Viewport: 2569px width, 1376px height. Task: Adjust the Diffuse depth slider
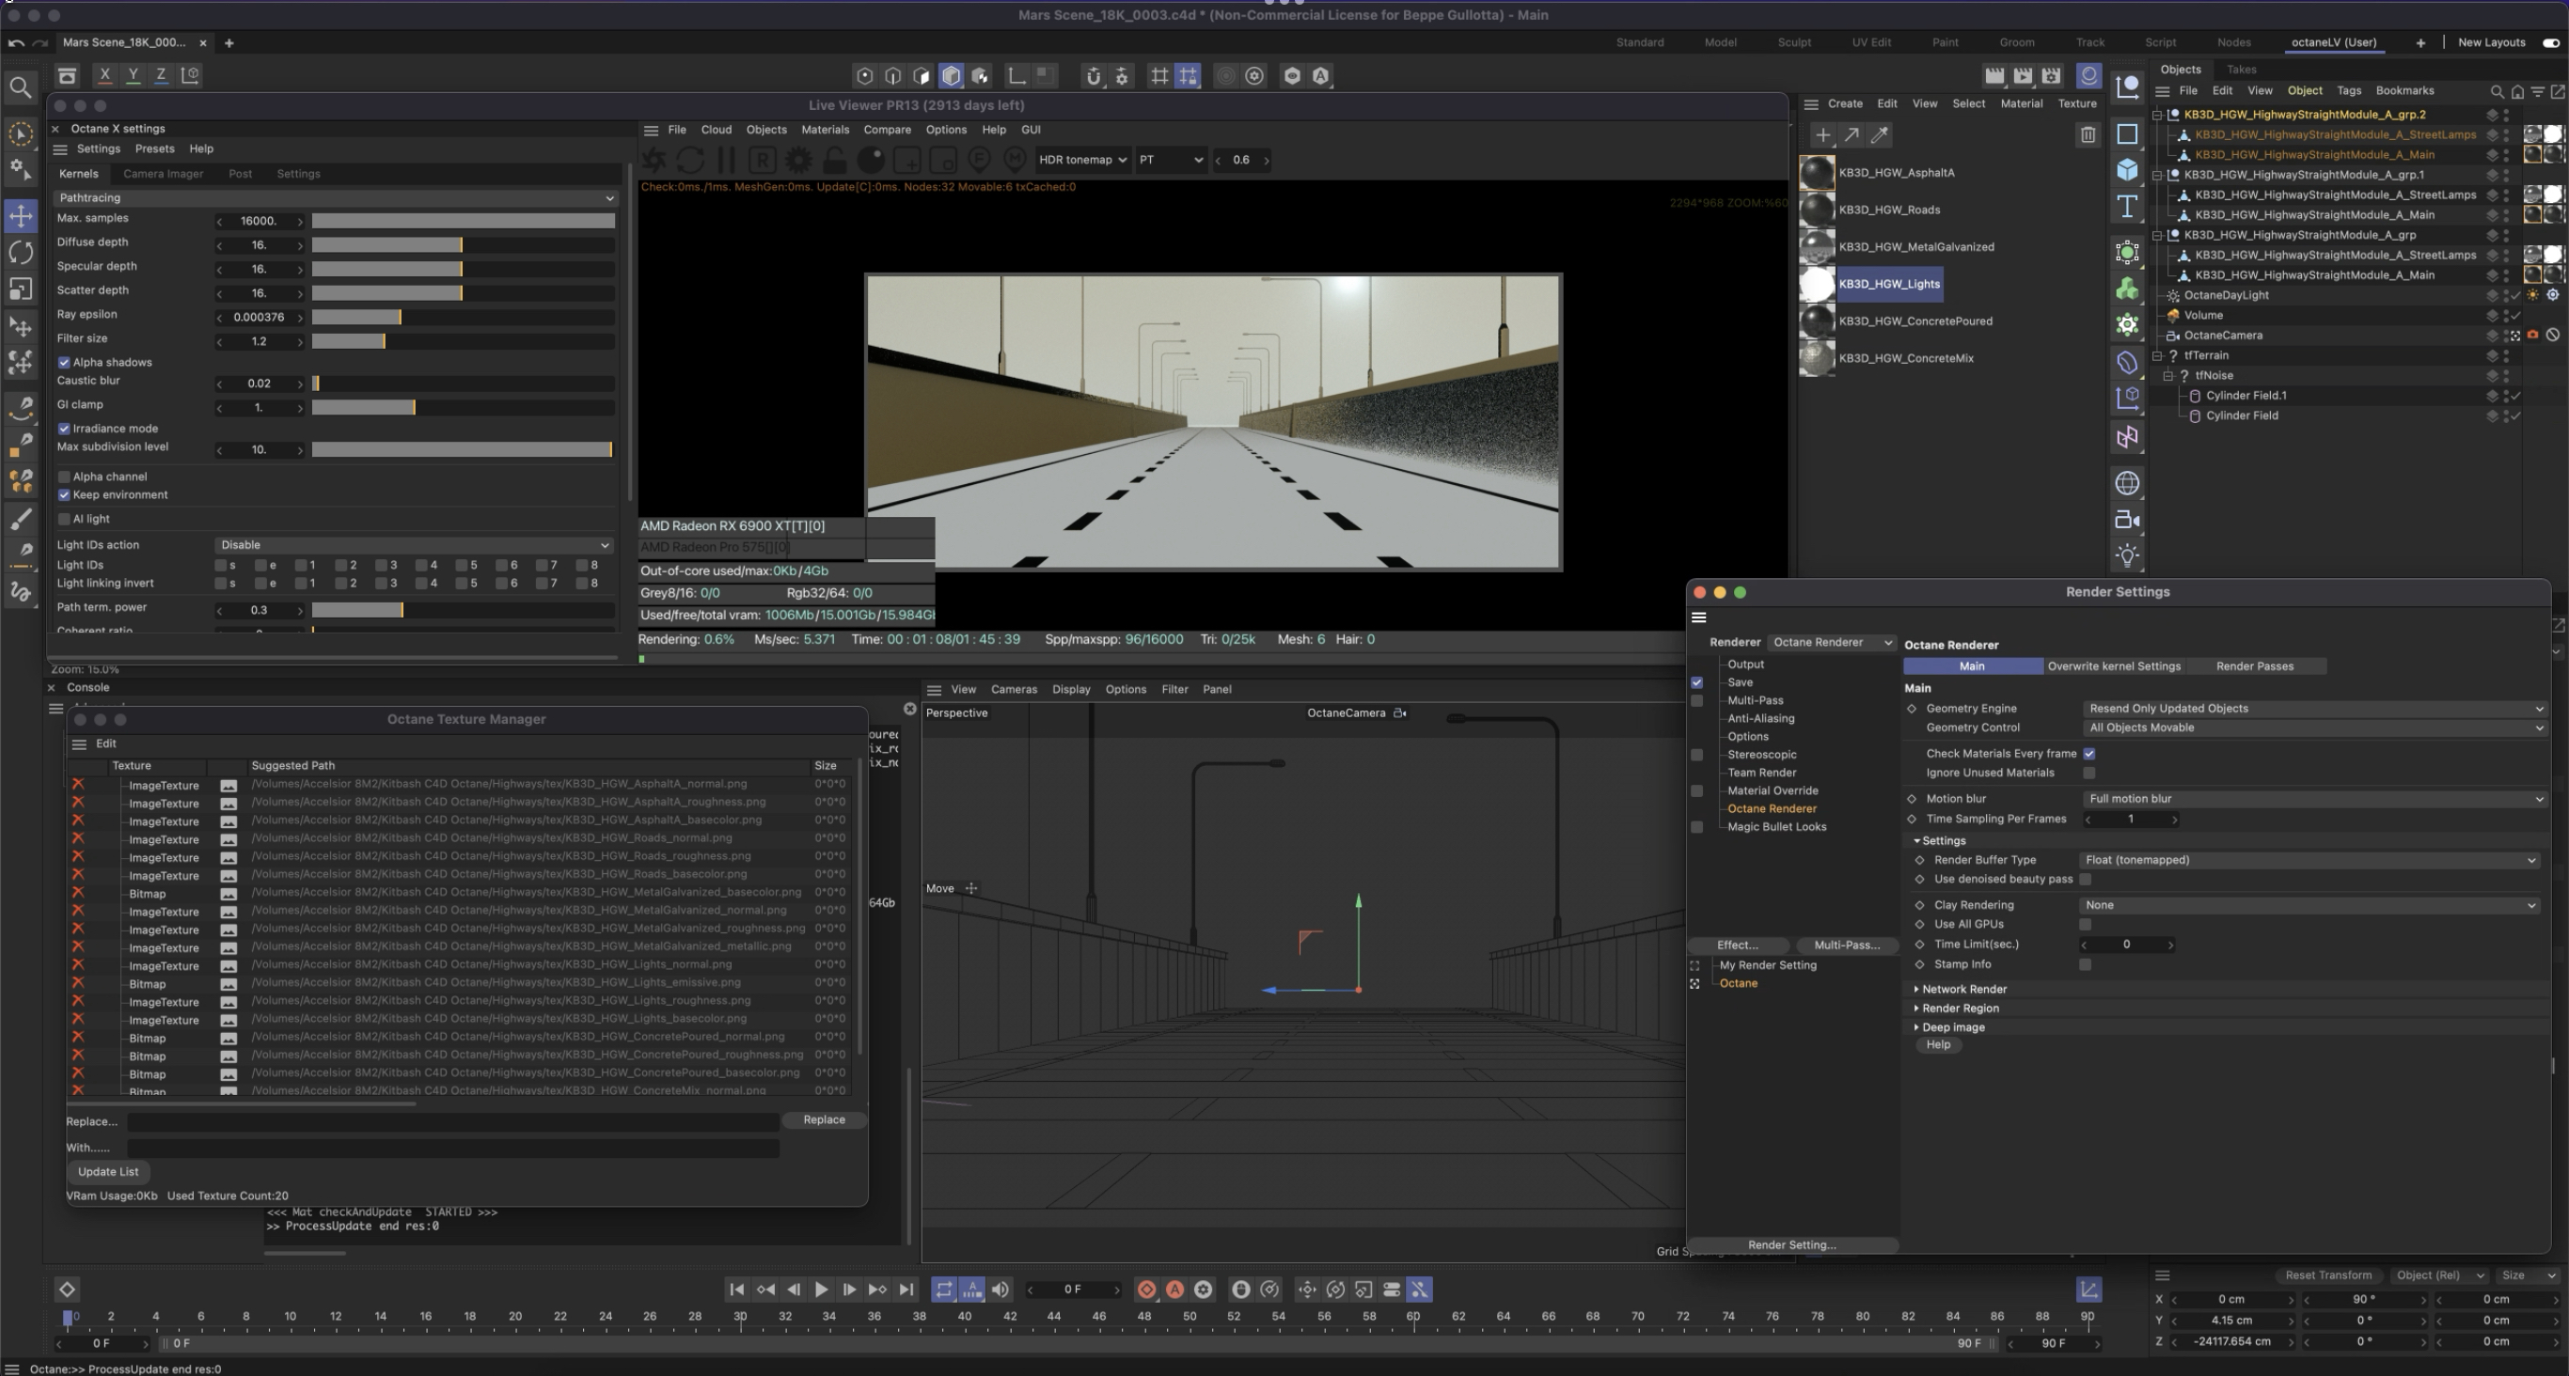pos(463,245)
